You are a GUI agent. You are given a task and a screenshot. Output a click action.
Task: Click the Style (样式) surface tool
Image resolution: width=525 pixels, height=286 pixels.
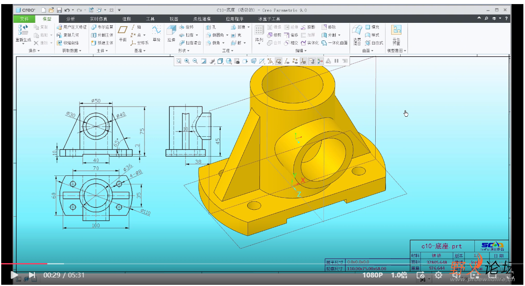372,35
